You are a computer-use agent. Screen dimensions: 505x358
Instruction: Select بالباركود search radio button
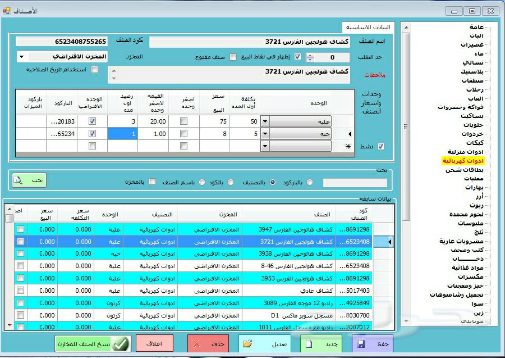click(x=310, y=182)
